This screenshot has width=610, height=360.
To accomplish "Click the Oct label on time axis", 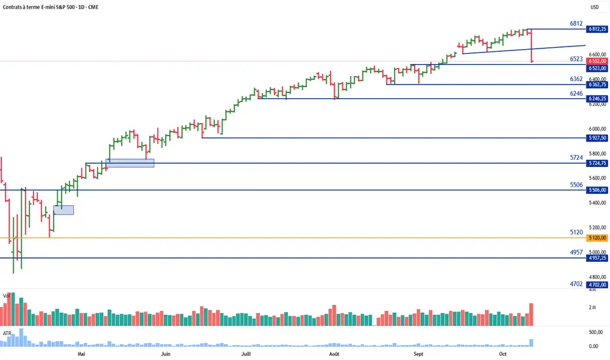I will [x=502, y=353].
